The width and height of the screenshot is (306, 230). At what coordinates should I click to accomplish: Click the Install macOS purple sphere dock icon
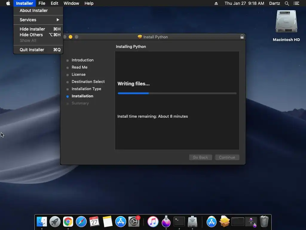pos(166,221)
